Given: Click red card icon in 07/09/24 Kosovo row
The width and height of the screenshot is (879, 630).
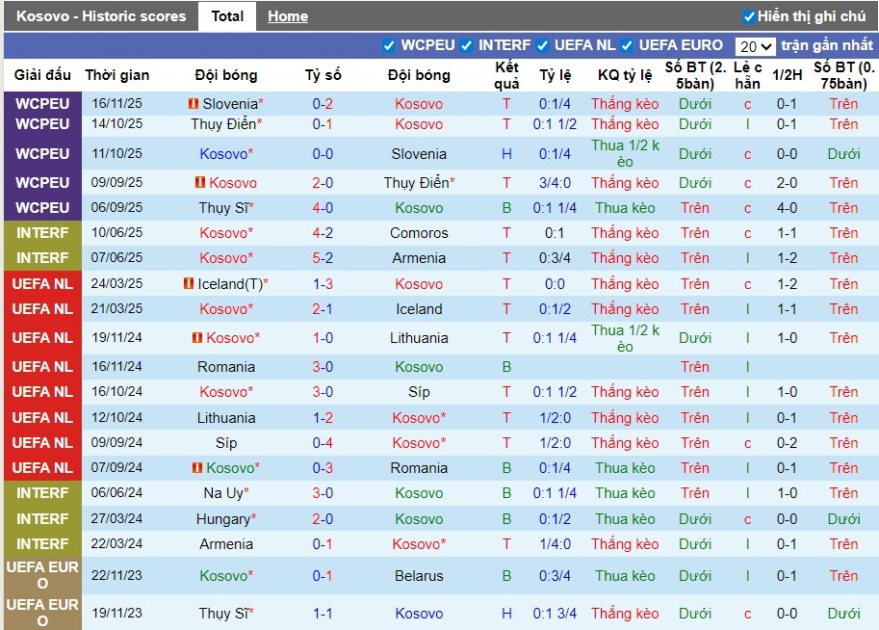Looking at the screenshot, I should click(x=196, y=468).
